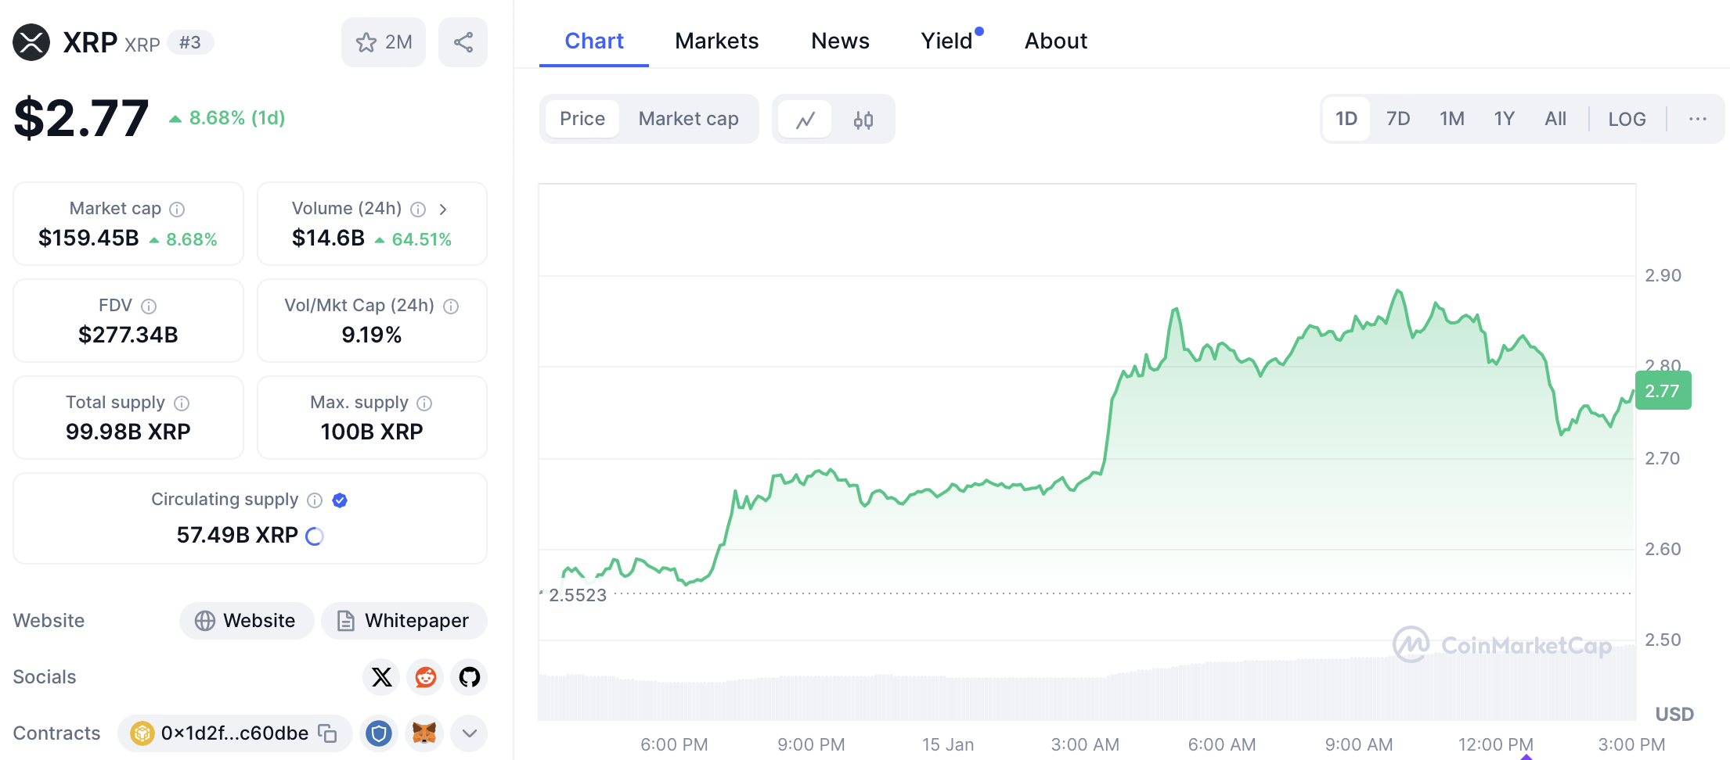Click the blue shield wallet icon
This screenshot has width=1730, height=760.
click(379, 733)
